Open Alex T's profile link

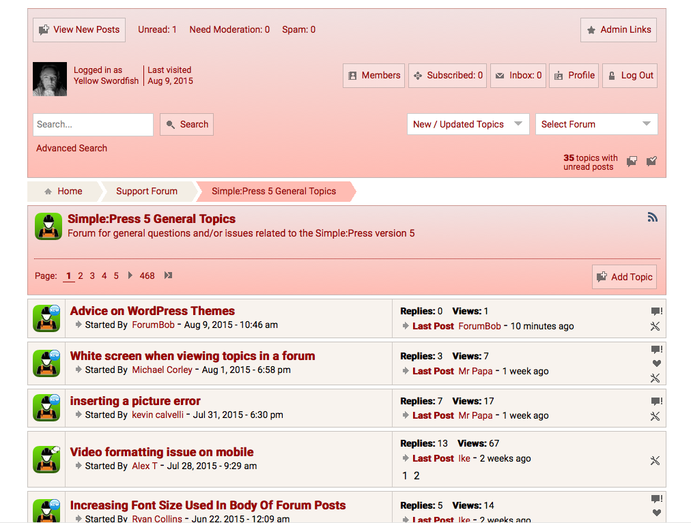coord(145,466)
